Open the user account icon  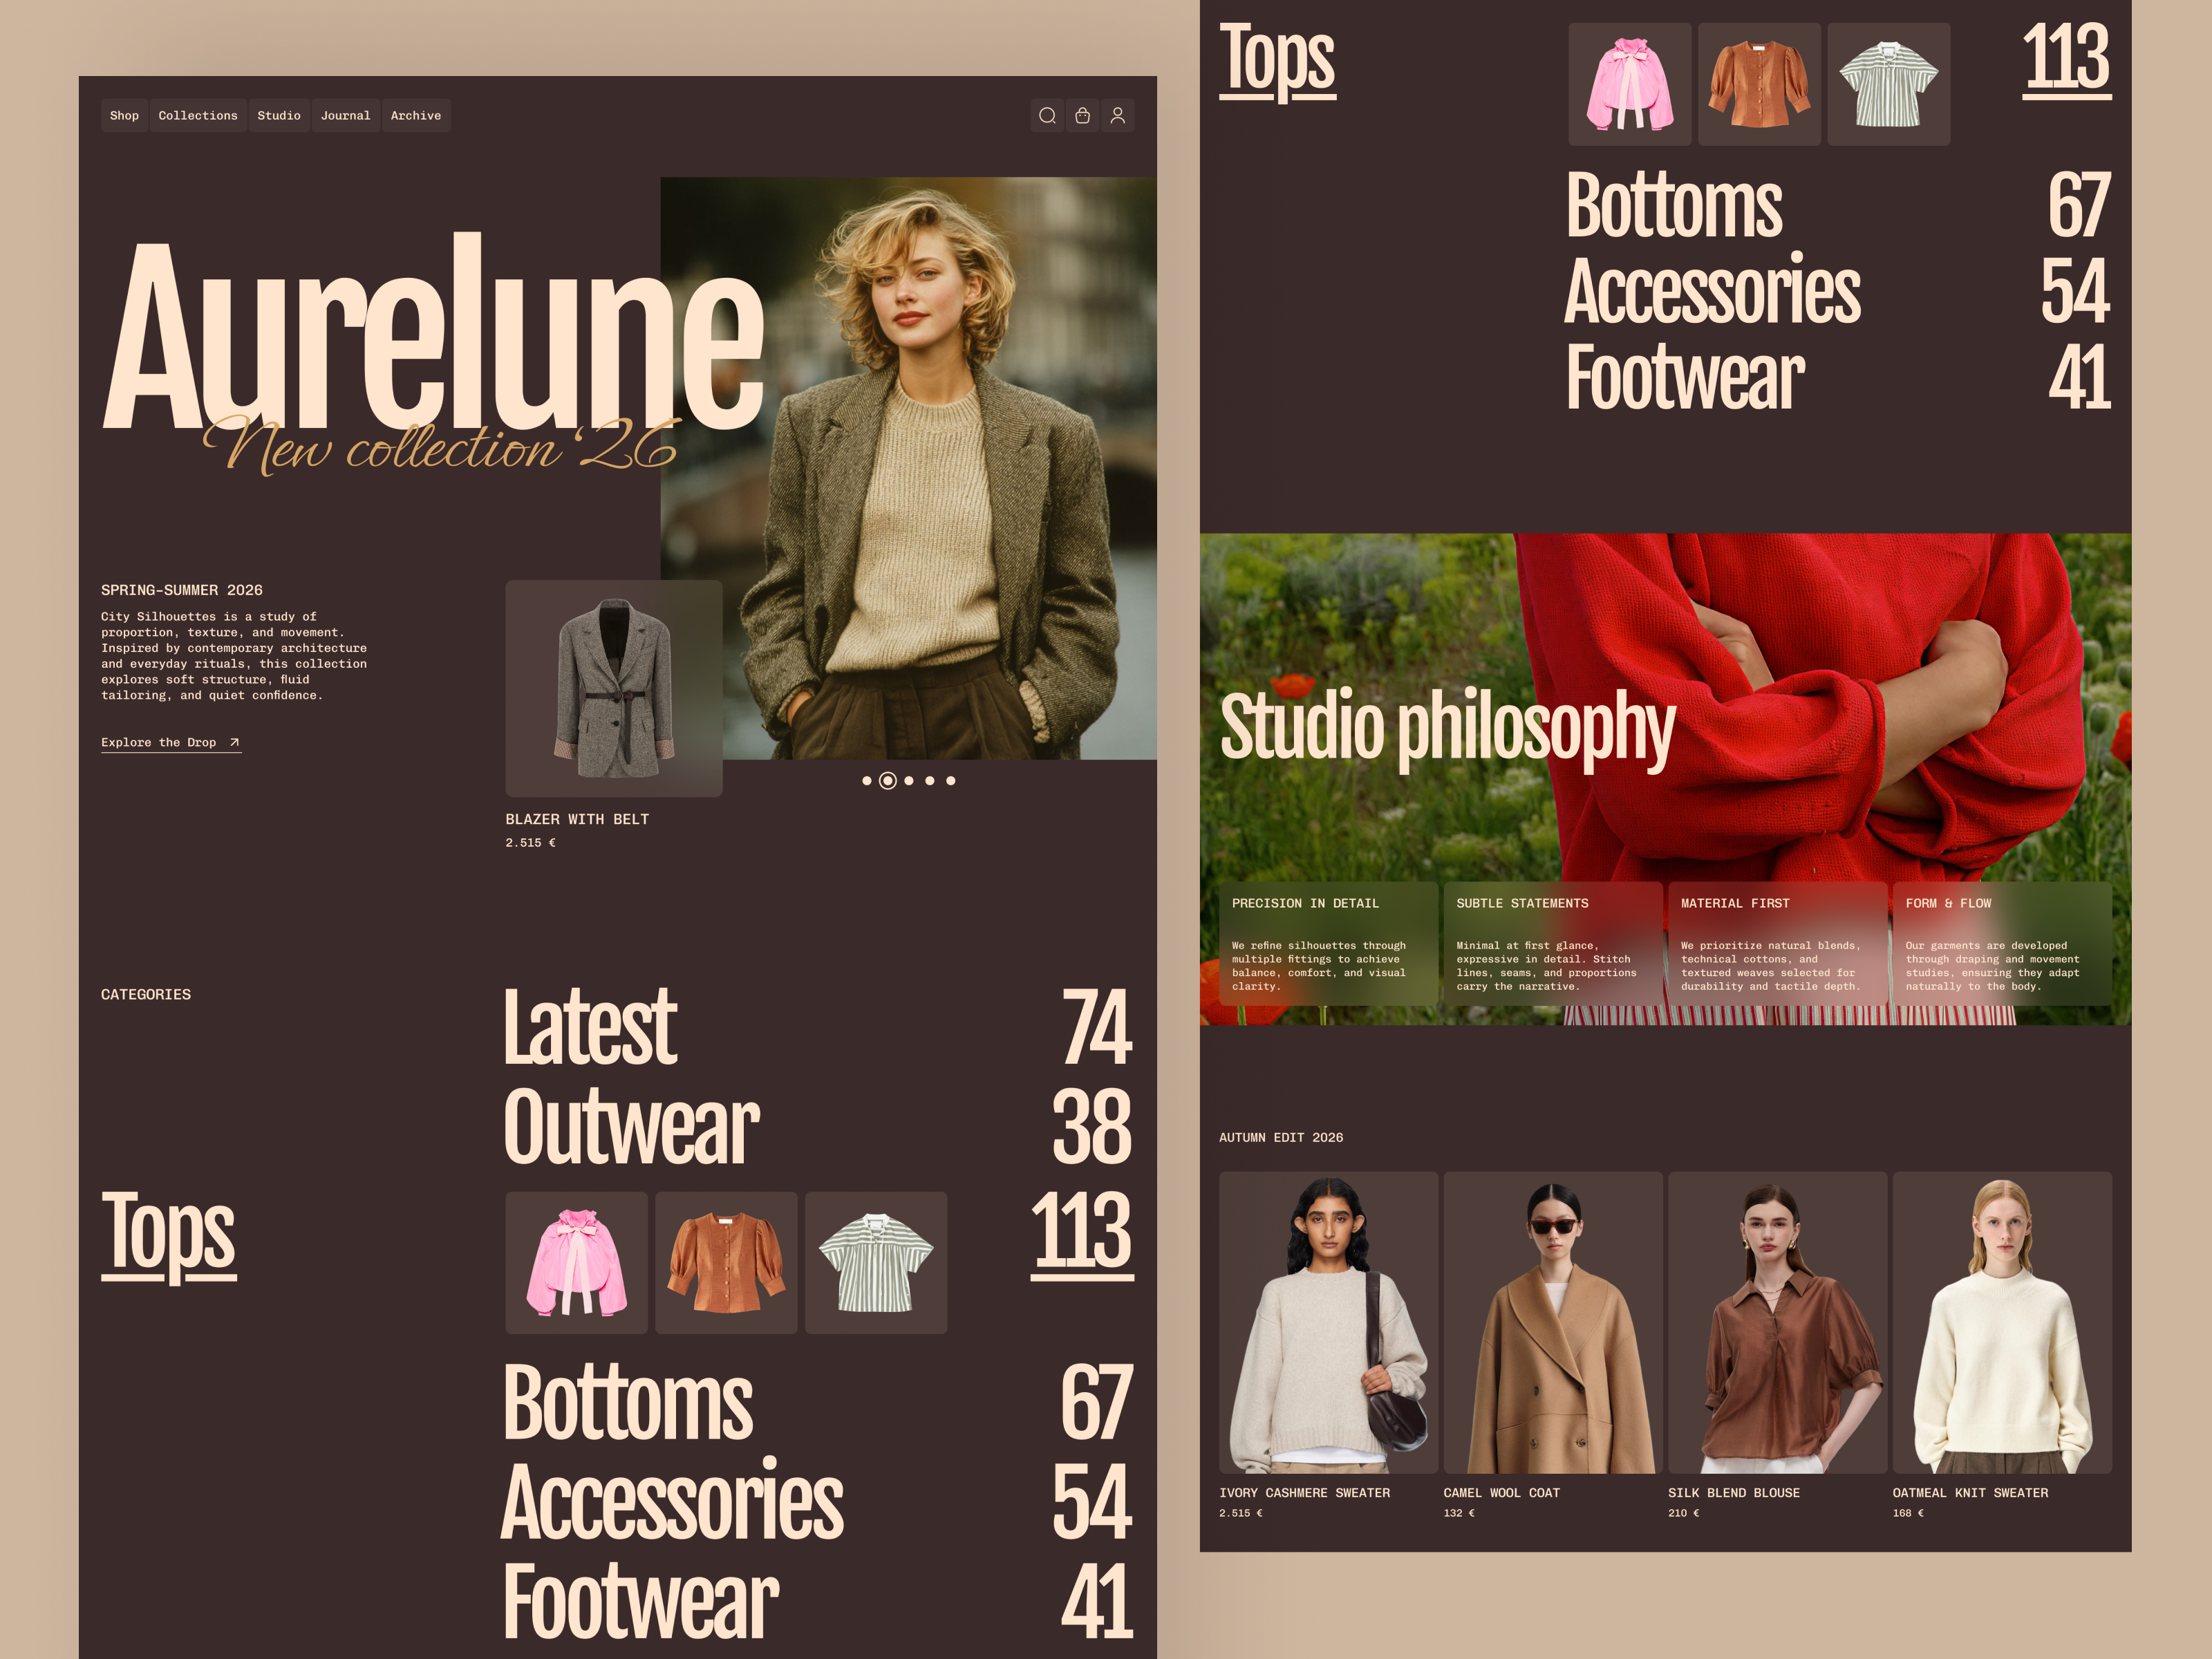(1117, 115)
